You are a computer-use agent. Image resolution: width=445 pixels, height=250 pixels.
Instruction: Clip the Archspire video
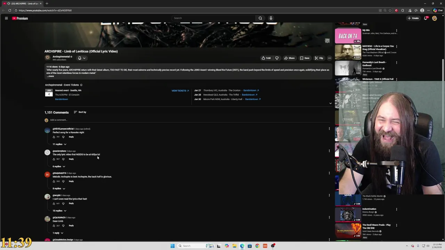tap(319, 58)
